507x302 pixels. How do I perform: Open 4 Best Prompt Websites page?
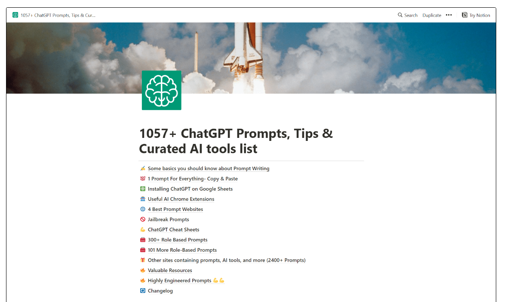[175, 209]
